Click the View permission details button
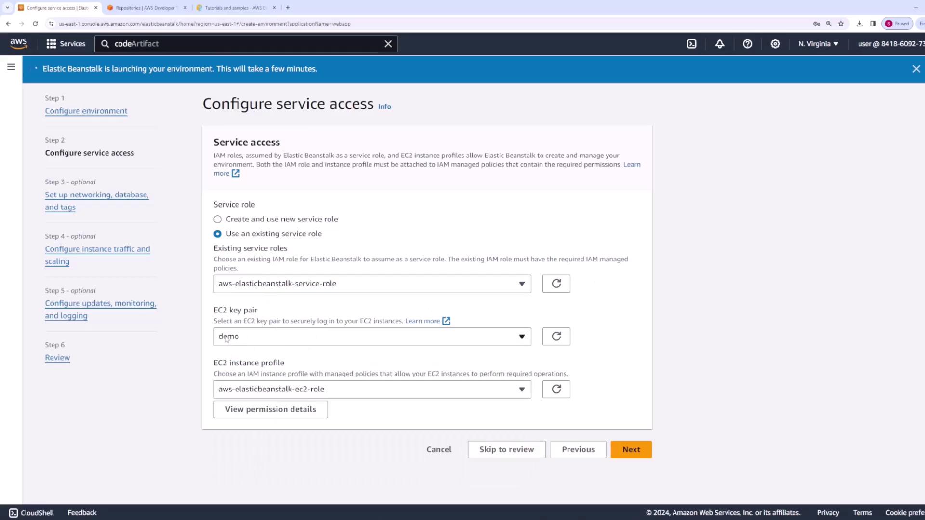 click(x=270, y=409)
